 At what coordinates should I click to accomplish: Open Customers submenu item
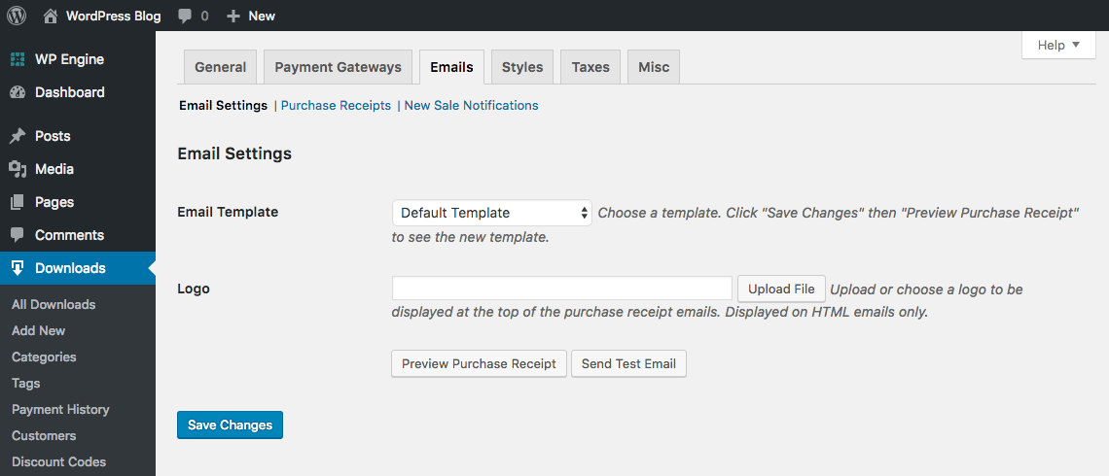tap(44, 436)
